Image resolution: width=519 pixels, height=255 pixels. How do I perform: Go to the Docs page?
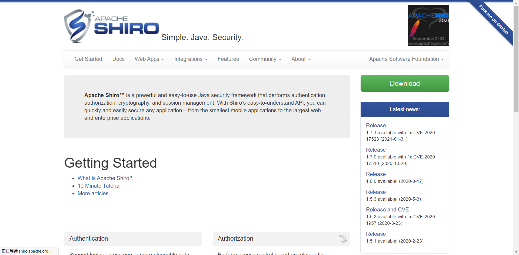[x=118, y=59]
